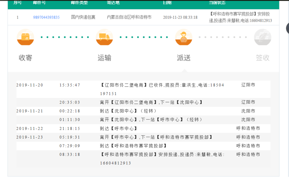Click the 序号 column header
This screenshot has height=178, width=289.
(18, 2)
